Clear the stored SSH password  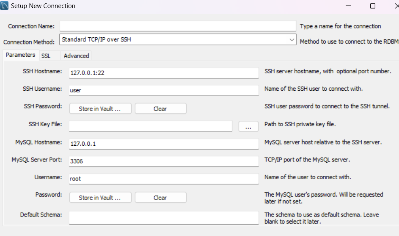coord(160,108)
